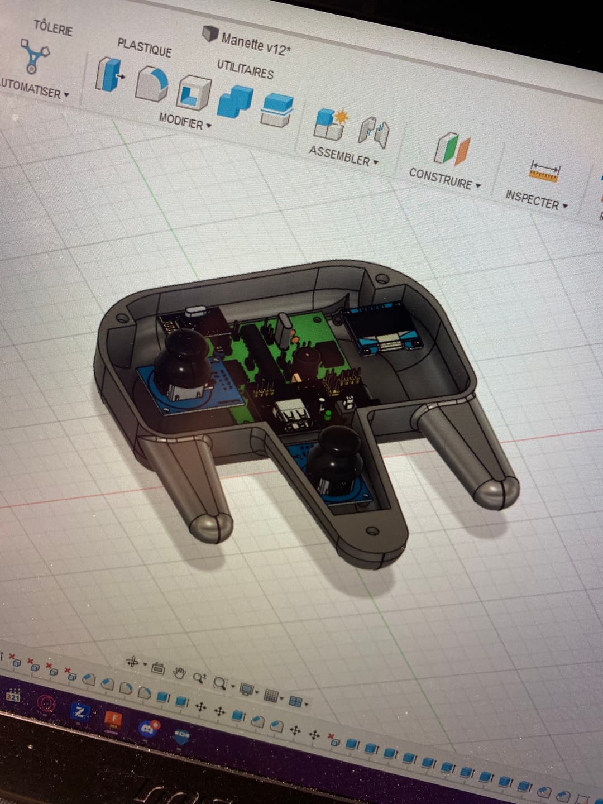Select the Combine bodies tool

click(236, 104)
